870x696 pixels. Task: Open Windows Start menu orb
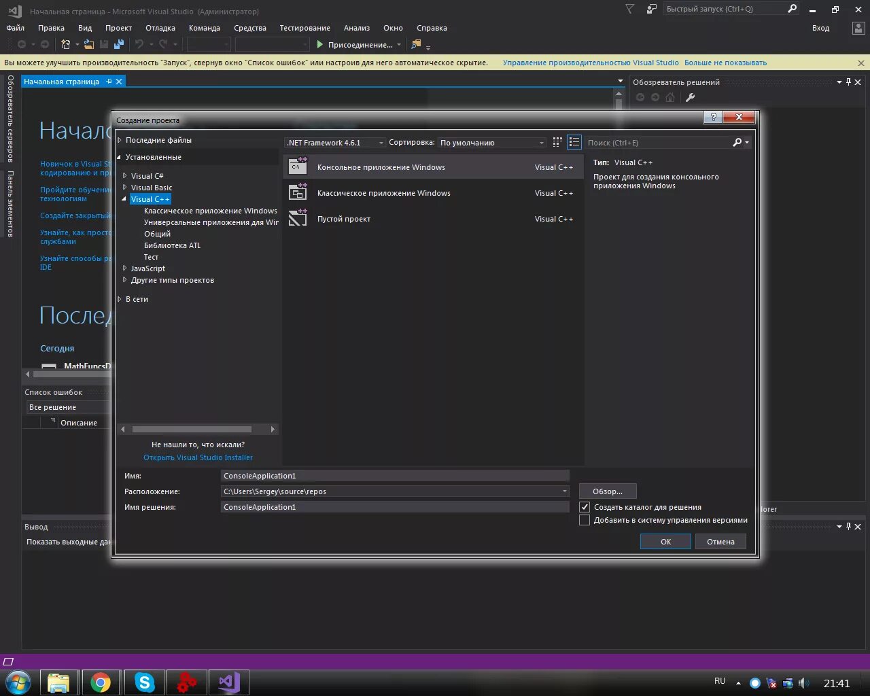(18, 682)
